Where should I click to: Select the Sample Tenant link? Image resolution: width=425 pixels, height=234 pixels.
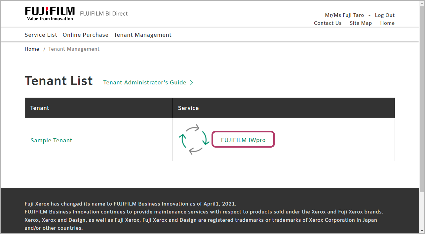point(51,140)
